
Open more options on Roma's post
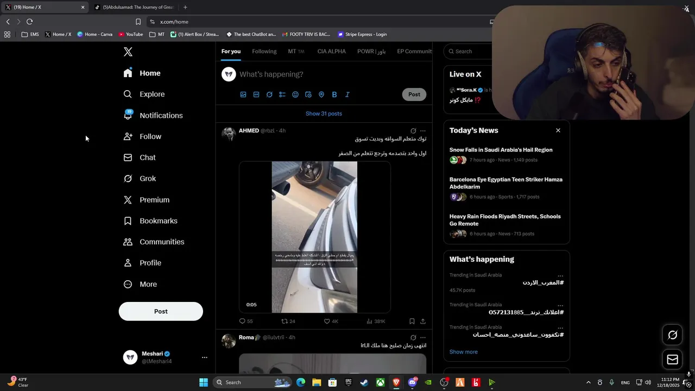(423, 337)
